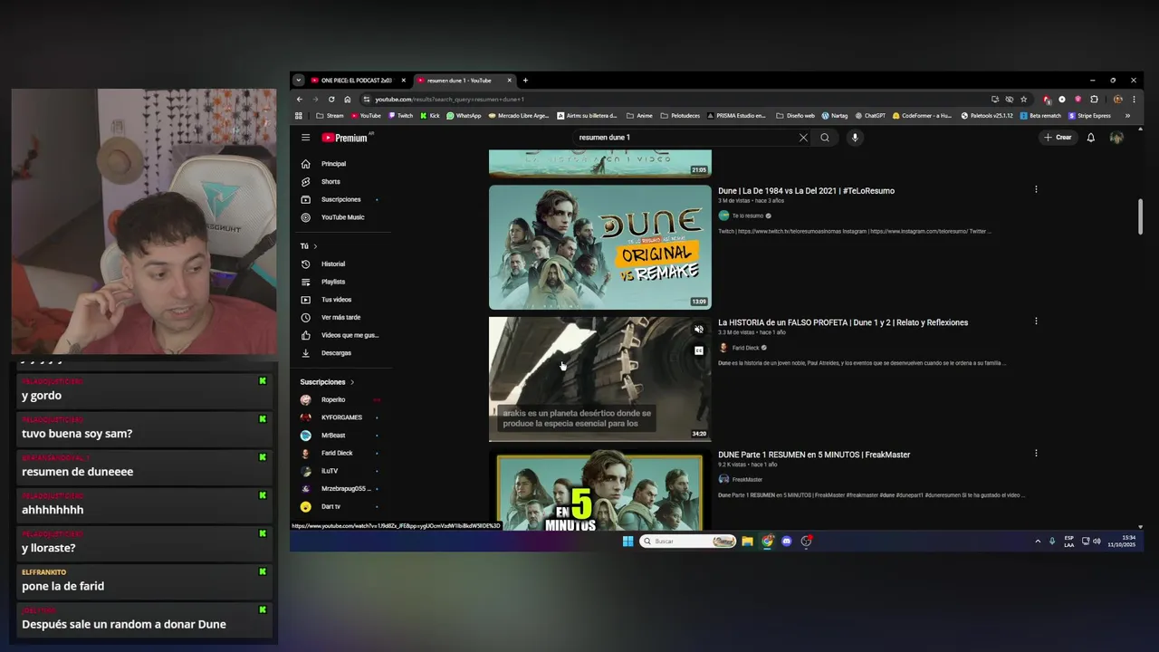Open the Discord taskbar icon
This screenshot has width=1159, height=652.
[x=786, y=542]
